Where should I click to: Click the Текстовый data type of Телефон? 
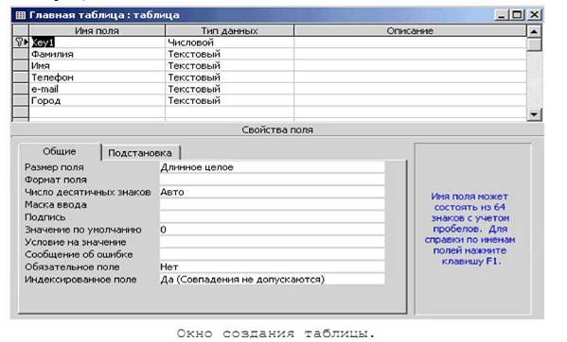click(230, 77)
